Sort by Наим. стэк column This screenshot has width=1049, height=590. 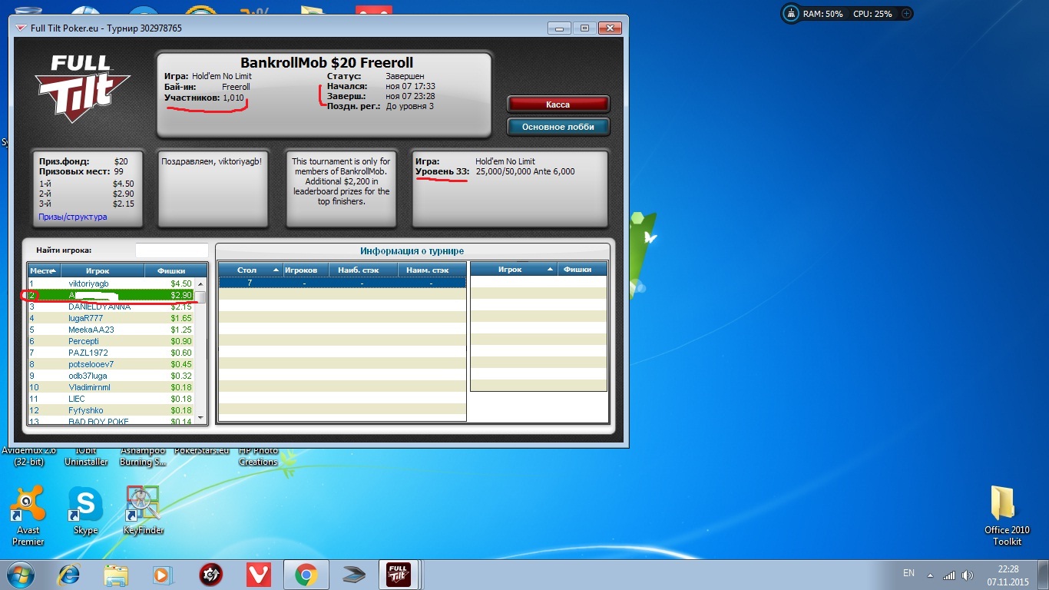[432, 270]
